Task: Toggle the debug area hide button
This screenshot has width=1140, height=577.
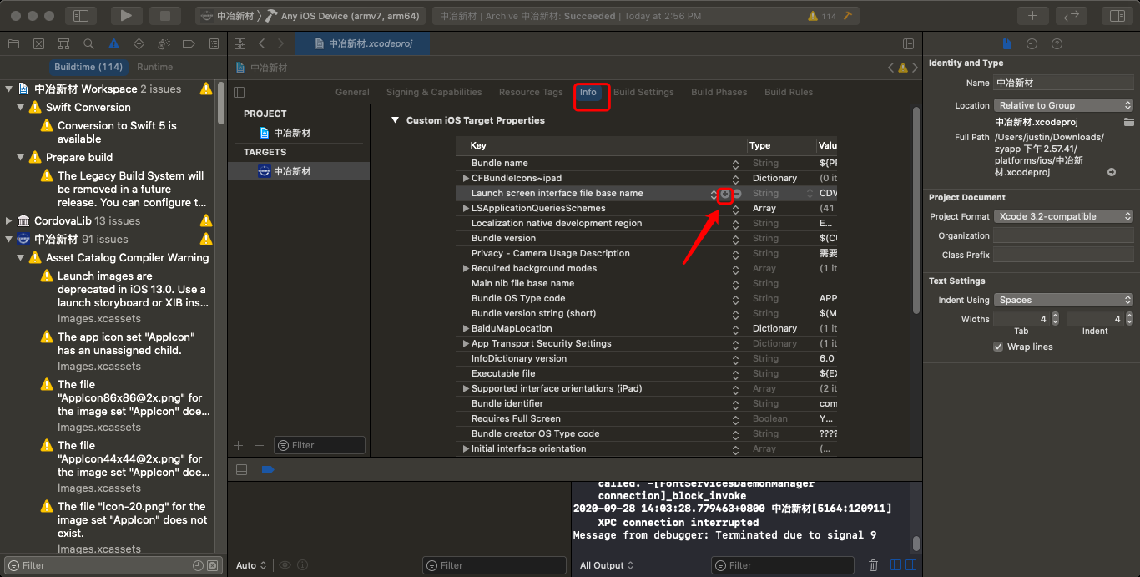Action: (241, 469)
